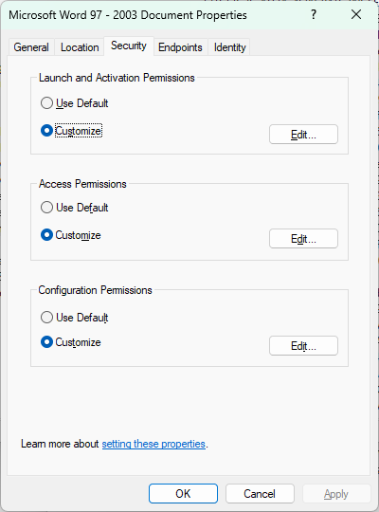Choose Customize under Configuration Permissions
379x512 pixels.
[71, 342]
